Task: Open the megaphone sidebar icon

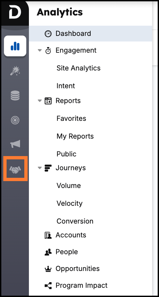Action: pos(15,144)
